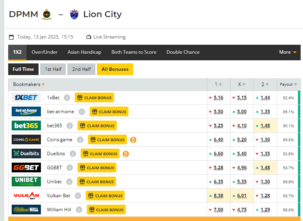
Task: Switch to the Over/Under tab
Action: tap(44, 52)
